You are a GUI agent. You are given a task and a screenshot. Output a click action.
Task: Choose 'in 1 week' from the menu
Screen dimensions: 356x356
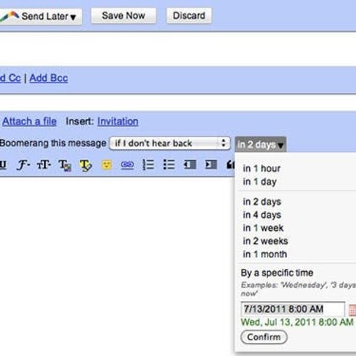263,228
